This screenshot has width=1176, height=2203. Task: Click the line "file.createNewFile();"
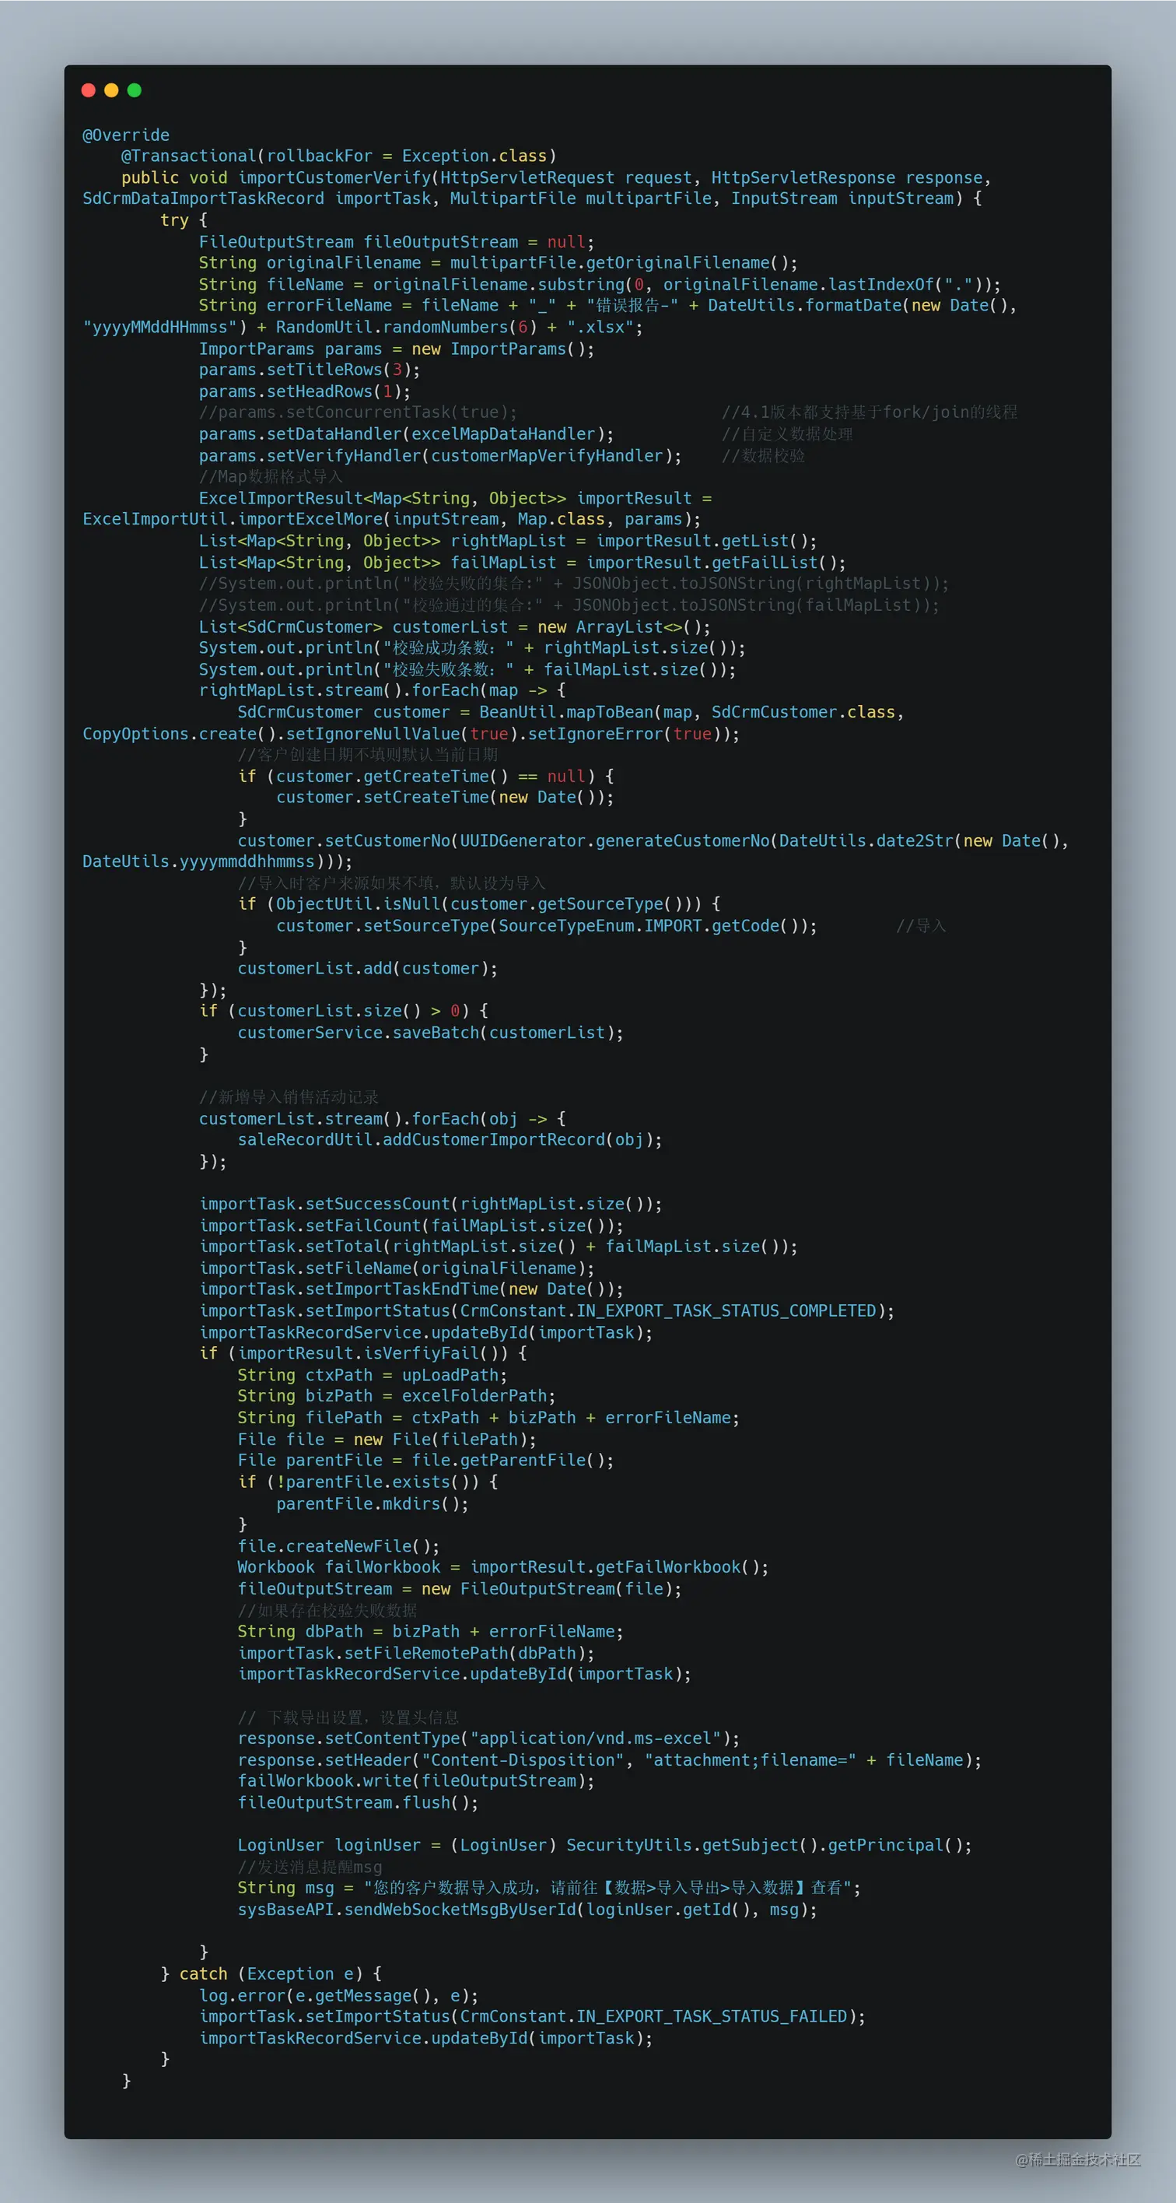click(338, 1546)
